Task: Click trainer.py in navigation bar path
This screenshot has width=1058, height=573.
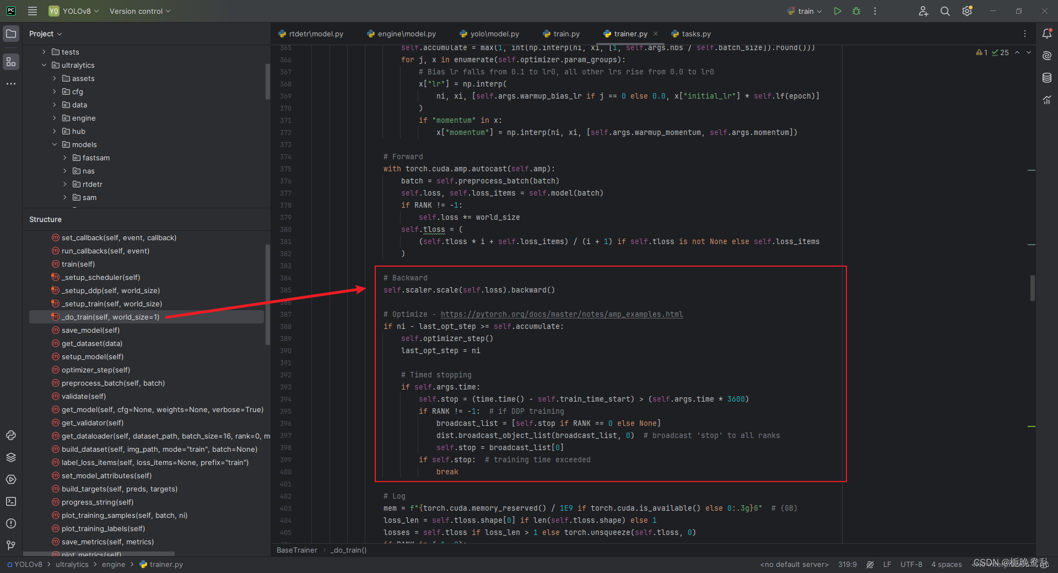Action: click(161, 564)
